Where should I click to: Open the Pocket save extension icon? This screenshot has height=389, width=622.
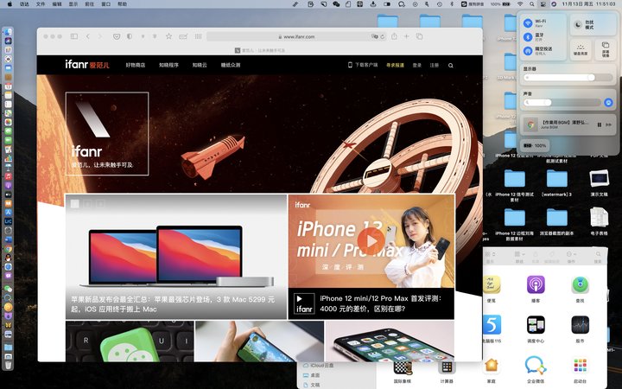point(117,36)
